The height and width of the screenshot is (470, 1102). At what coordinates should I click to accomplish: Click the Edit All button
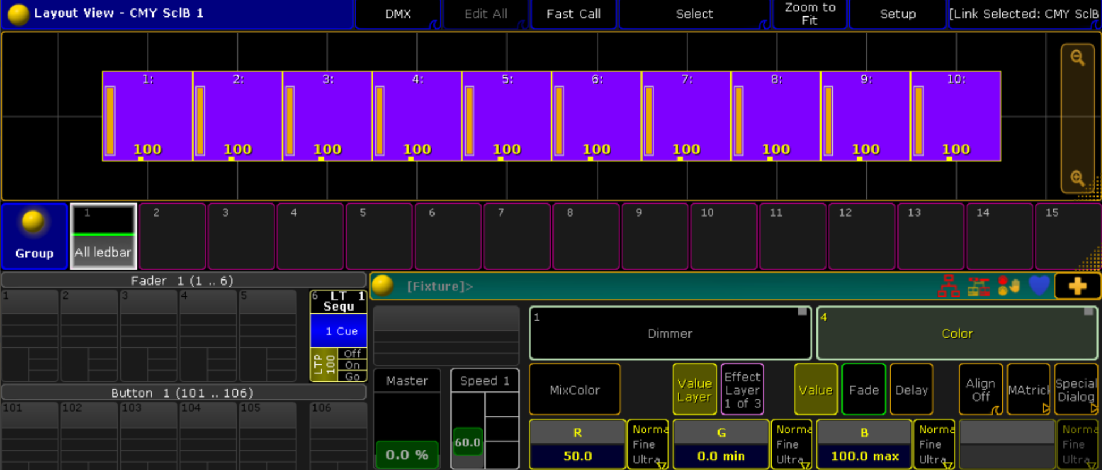click(486, 14)
